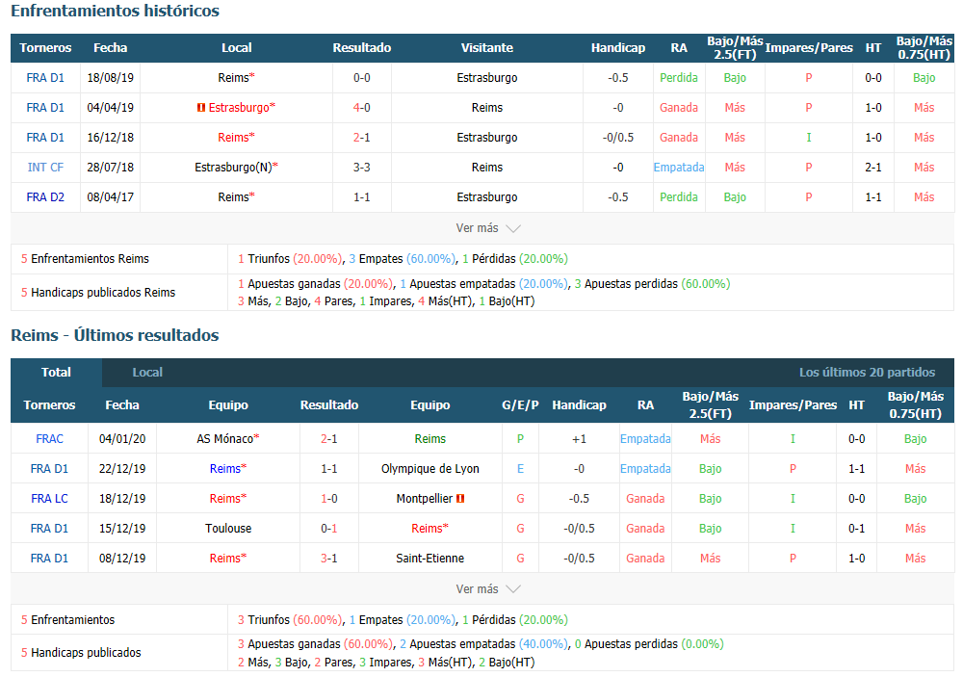The width and height of the screenshot is (963, 677).
Task: Open FRA D1 link for 18/08/19 match
Action: [45, 77]
